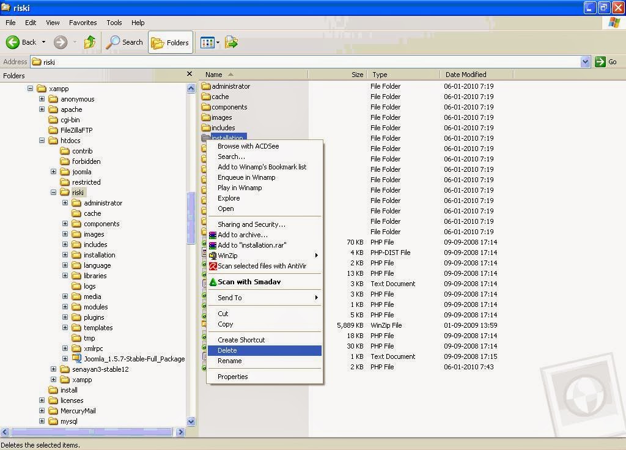This screenshot has height=450, width=626.
Task: Click the Up folder icon
Action: click(90, 42)
